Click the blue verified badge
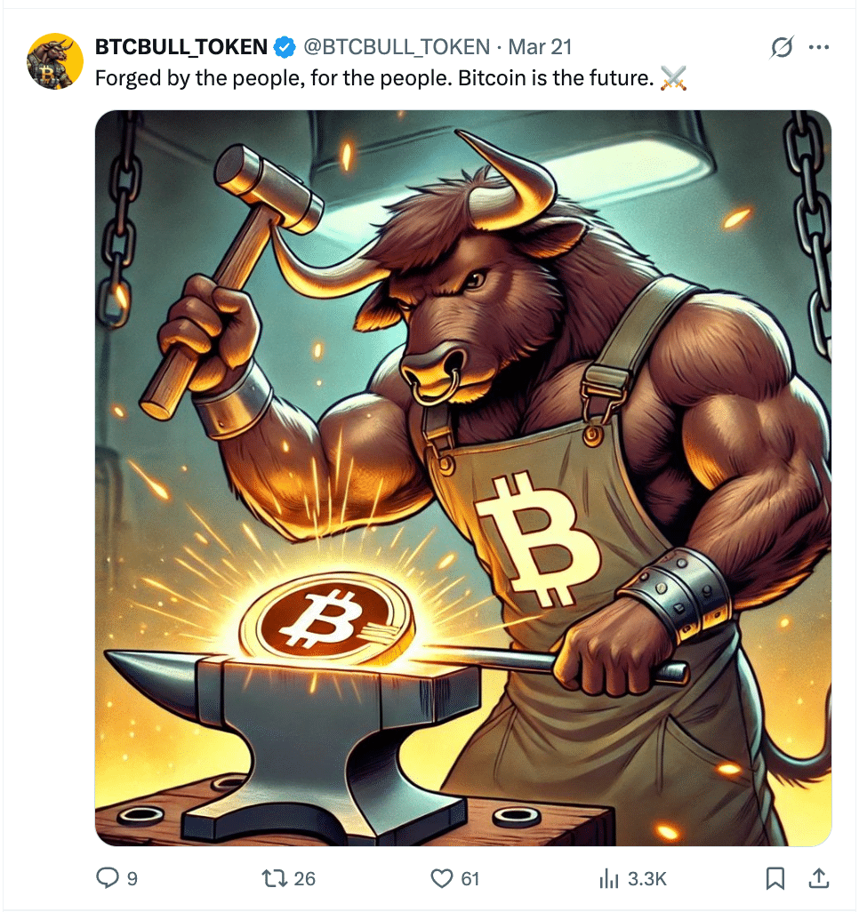 (x=285, y=47)
